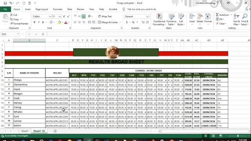
Task: Open the File tab
Action: point(5,9)
